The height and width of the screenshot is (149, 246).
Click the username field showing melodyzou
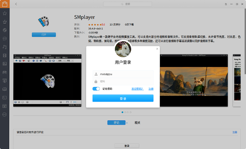pos(123,74)
